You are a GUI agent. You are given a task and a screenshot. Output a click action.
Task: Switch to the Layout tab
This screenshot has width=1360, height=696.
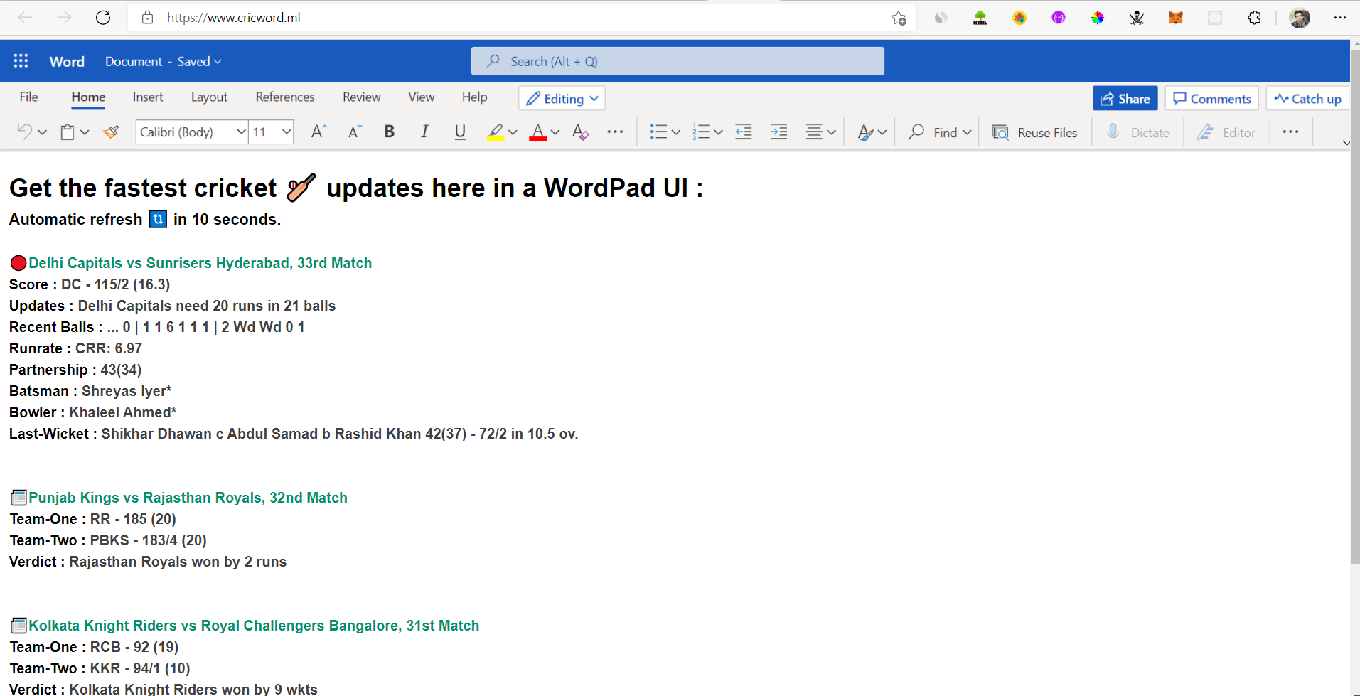tap(209, 97)
